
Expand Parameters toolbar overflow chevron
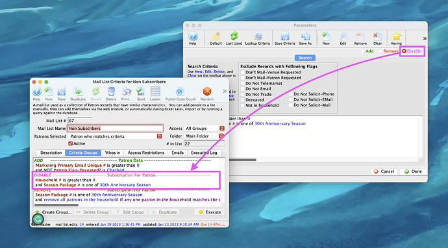425,38
